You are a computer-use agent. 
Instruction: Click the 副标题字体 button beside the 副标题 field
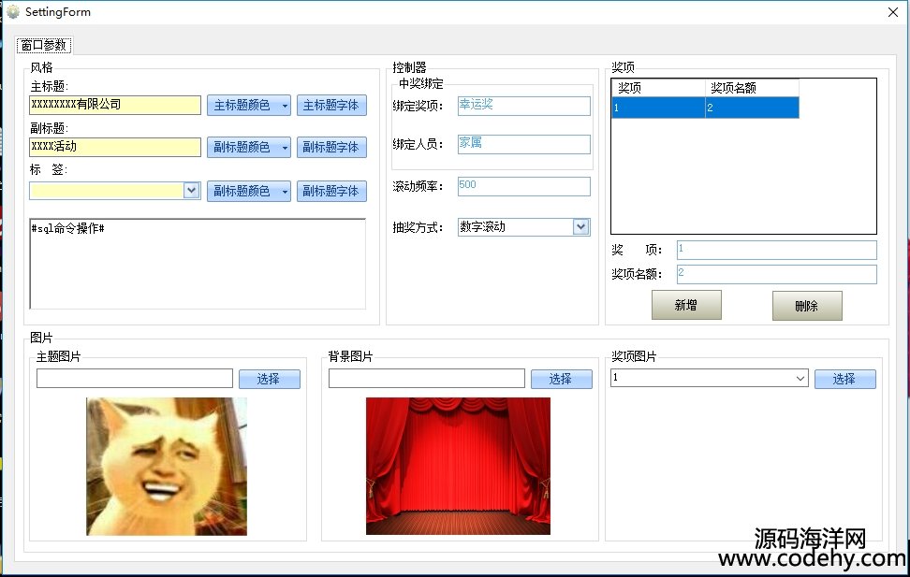click(331, 148)
